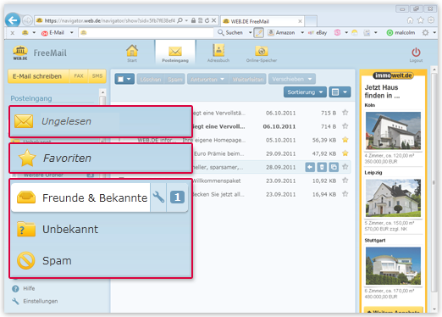Open the Amazon toolbar shortcut
The image size is (442, 317).
pyautogui.click(x=281, y=33)
